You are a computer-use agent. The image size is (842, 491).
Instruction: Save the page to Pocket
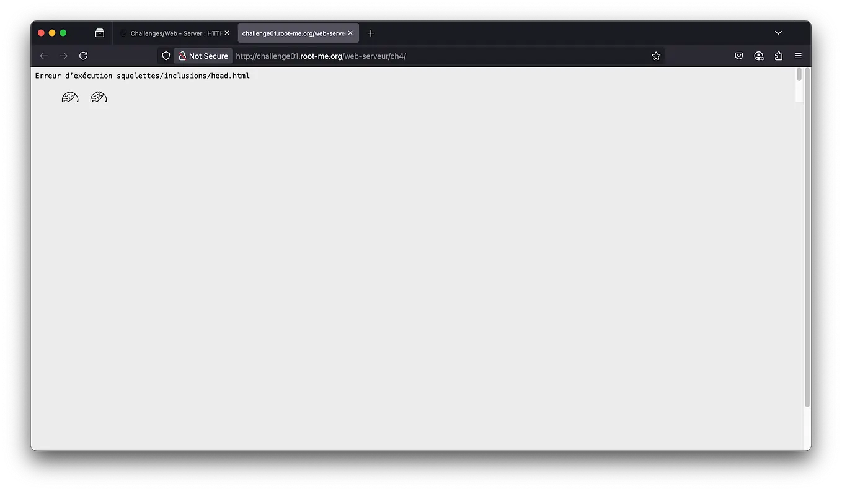(738, 56)
